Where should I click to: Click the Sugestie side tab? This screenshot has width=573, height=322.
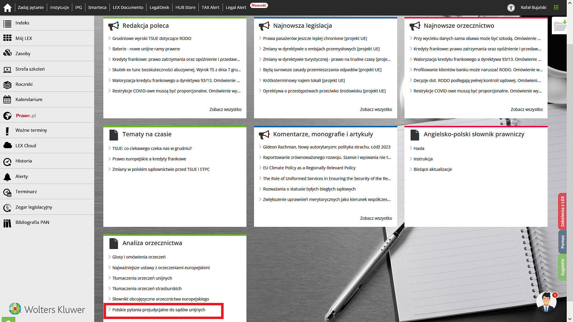tap(562, 267)
